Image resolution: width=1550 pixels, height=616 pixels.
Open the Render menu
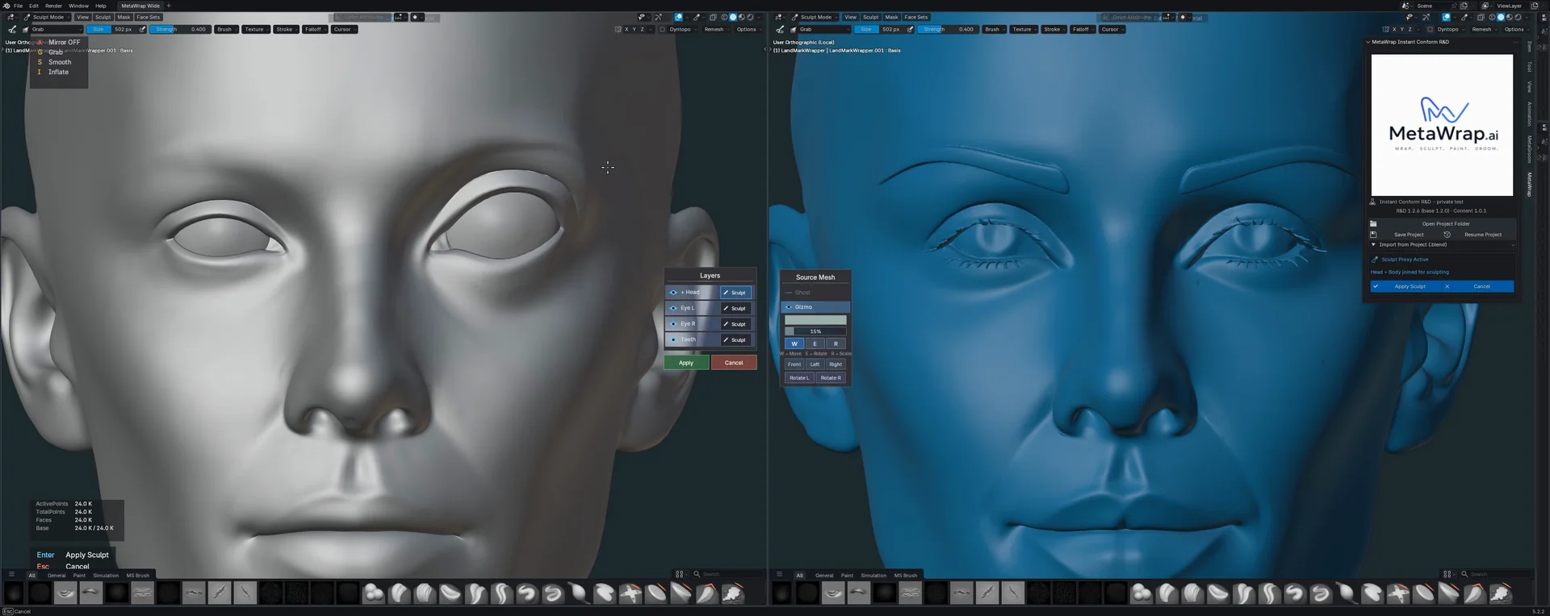(x=53, y=6)
